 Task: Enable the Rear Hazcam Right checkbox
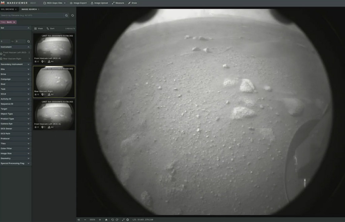pos(1,59)
